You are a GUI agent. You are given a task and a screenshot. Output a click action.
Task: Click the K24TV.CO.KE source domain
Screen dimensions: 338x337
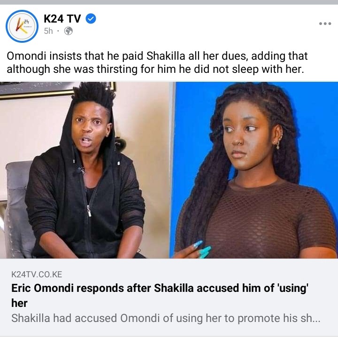pos(37,274)
